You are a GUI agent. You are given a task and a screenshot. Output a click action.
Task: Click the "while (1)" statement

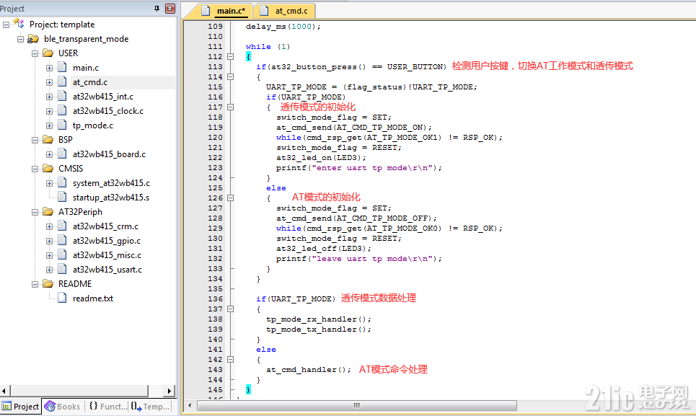[x=268, y=47]
